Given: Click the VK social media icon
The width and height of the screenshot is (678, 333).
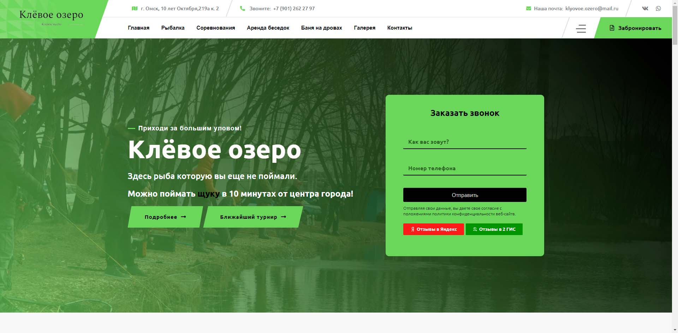Looking at the screenshot, I should pyautogui.click(x=646, y=8).
